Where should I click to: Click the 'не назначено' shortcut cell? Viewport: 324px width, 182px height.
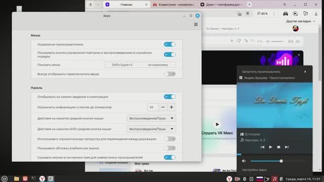click(158, 65)
